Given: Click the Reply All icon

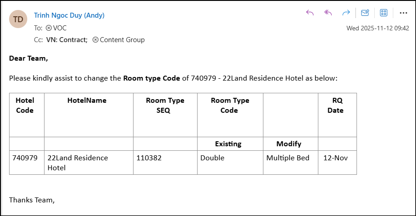Looking at the screenshot, I should point(328,13).
